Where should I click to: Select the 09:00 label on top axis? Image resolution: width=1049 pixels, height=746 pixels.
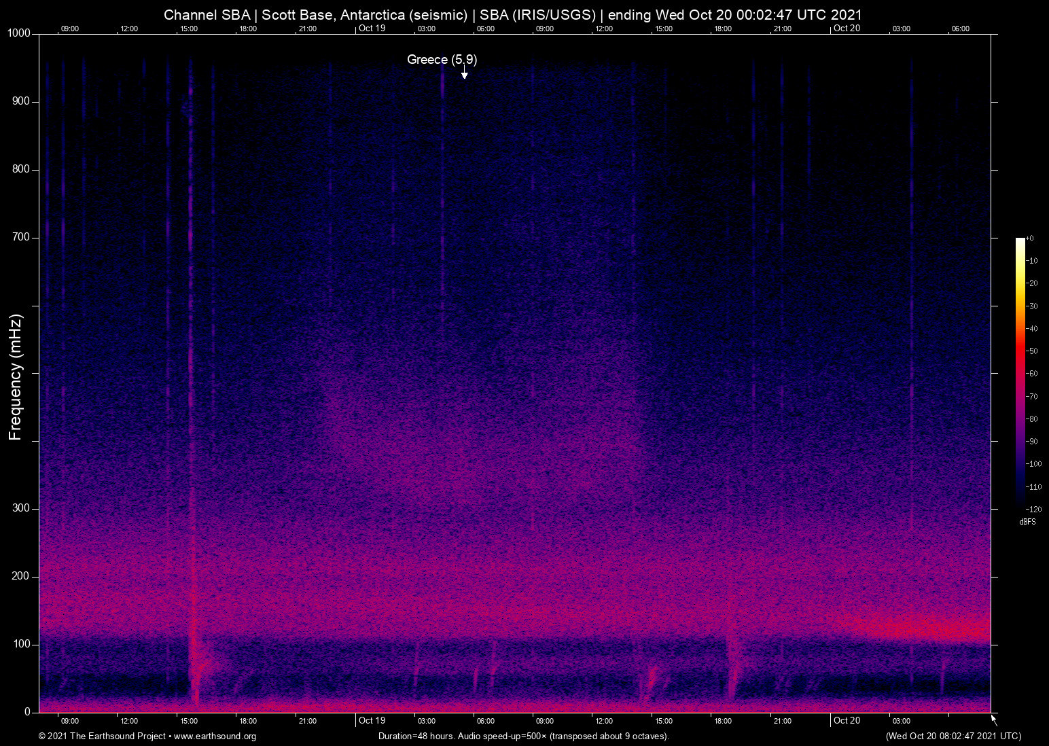70,29
